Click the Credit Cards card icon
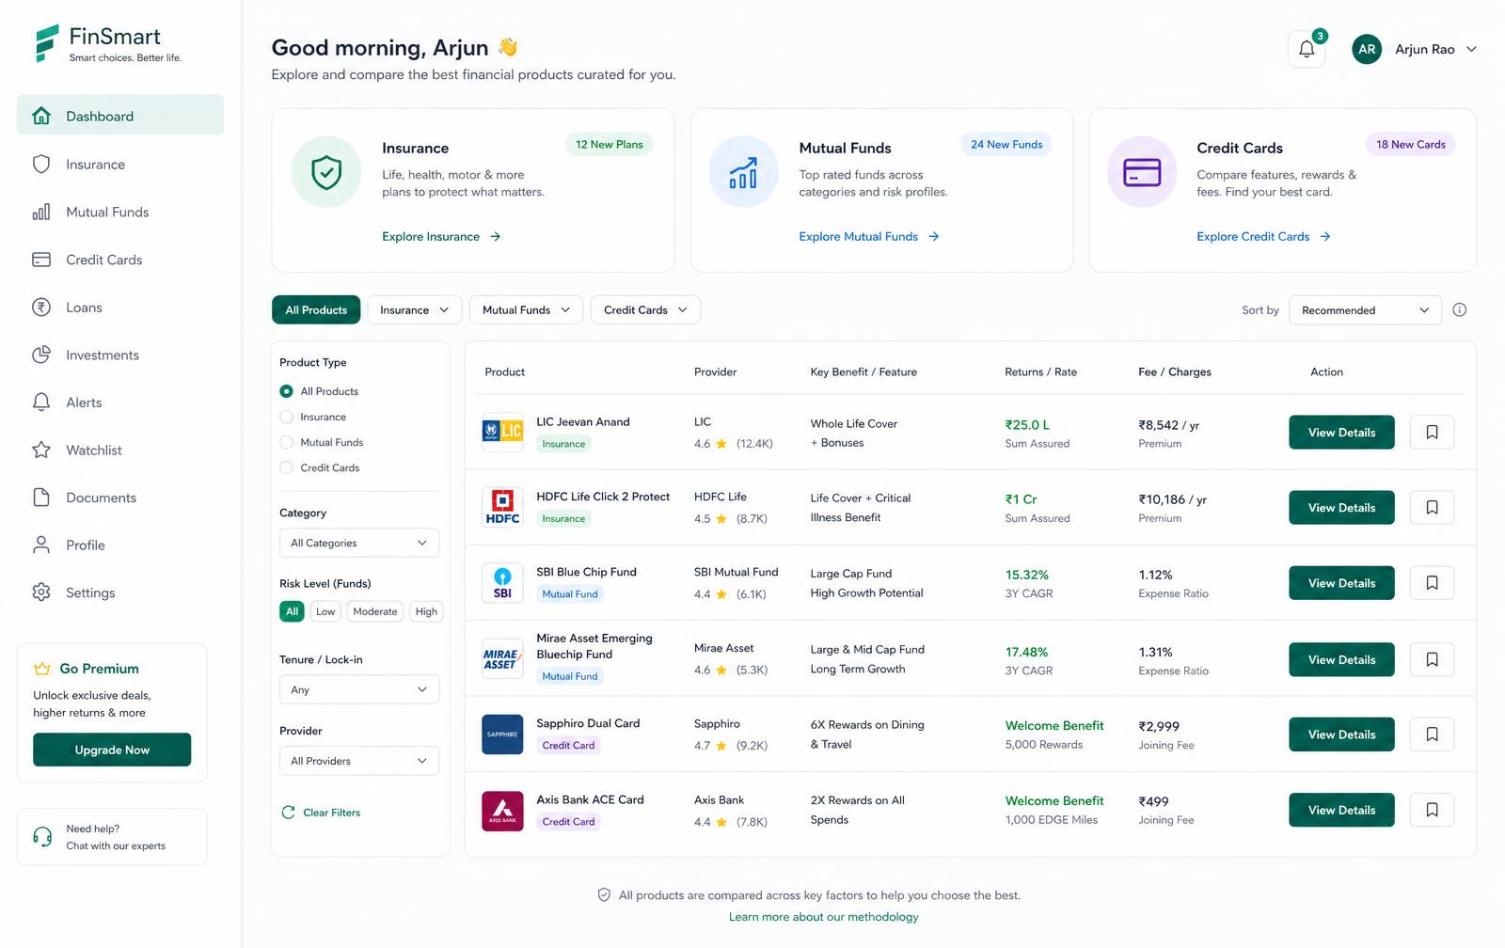1505x948 pixels. (x=1142, y=172)
